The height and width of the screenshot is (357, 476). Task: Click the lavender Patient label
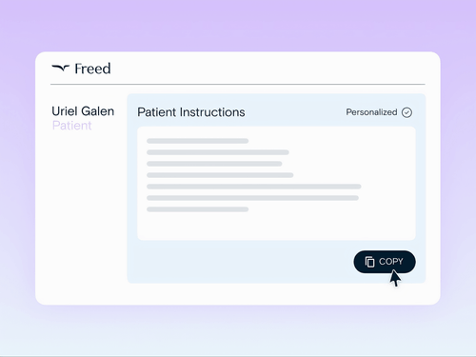[x=72, y=126]
